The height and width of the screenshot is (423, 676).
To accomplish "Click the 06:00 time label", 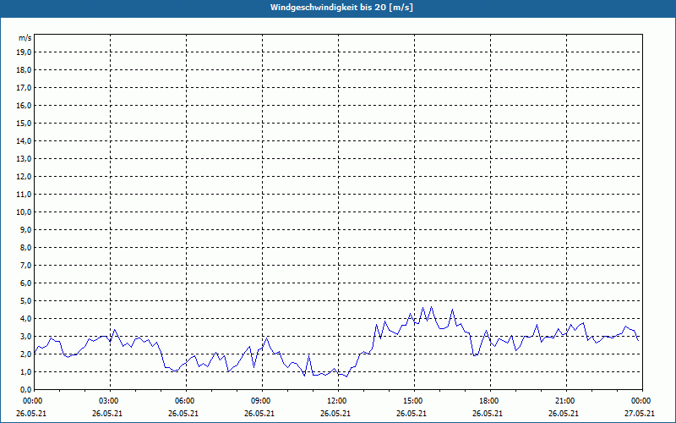I will pyautogui.click(x=185, y=401).
